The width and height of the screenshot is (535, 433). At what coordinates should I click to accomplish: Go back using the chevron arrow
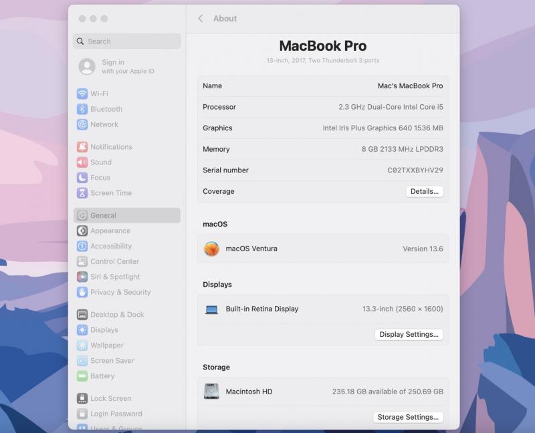coord(201,19)
